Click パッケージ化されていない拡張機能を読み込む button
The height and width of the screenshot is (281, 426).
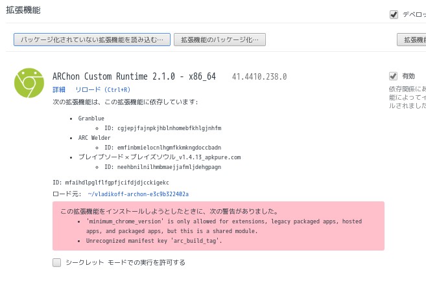pos(92,39)
